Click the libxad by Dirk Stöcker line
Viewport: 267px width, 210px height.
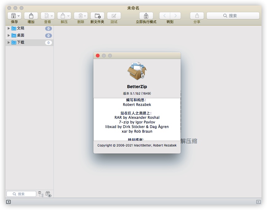137,127
